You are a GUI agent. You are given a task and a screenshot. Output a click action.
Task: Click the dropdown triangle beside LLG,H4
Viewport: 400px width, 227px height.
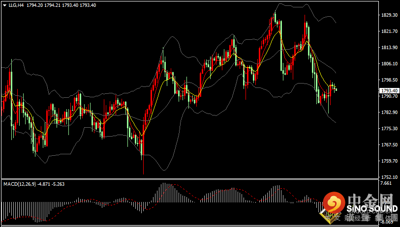tap(4, 5)
